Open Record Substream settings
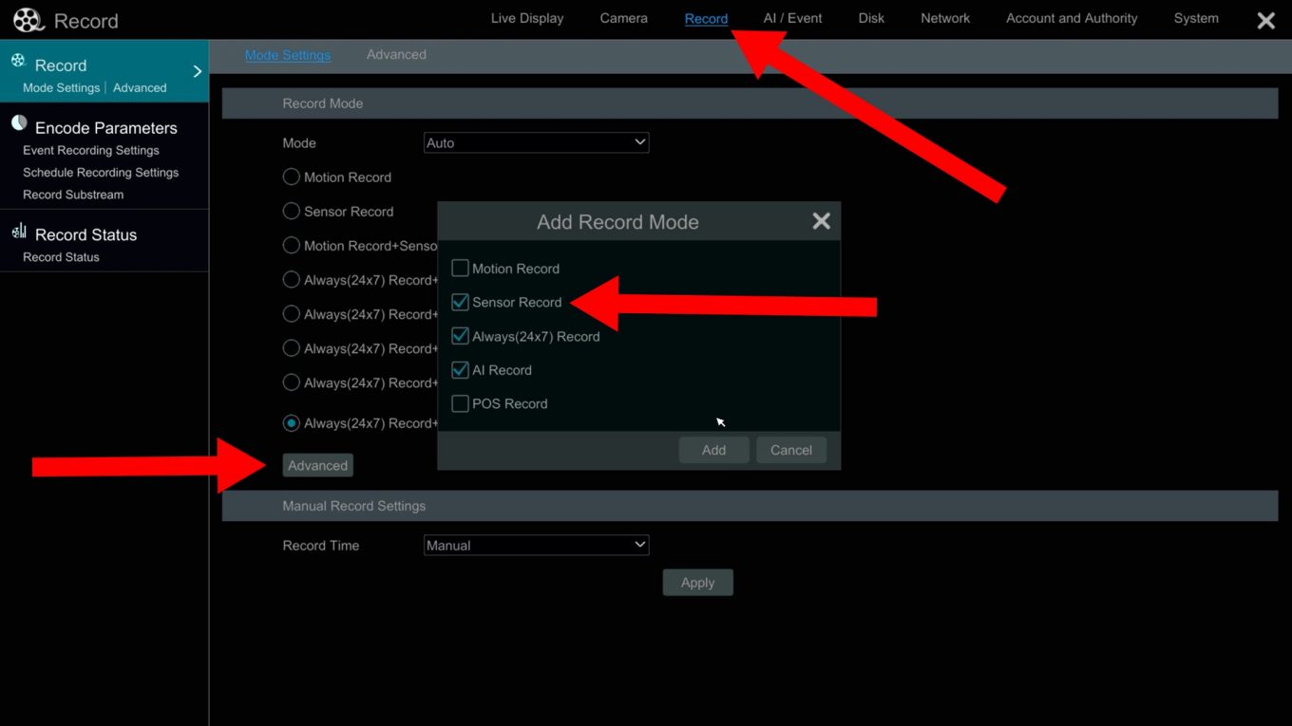Viewport: 1292px width, 726px height. tap(72, 194)
